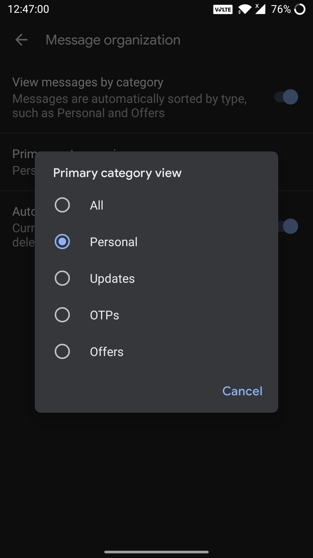This screenshot has height=558, width=313.
Task: Pick Offers as primary category view
Action: coord(62,351)
